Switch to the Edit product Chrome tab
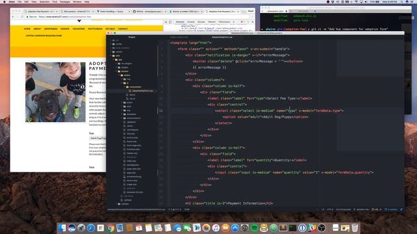Viewport: 417px width, 234px height. (x=78, y=12)
